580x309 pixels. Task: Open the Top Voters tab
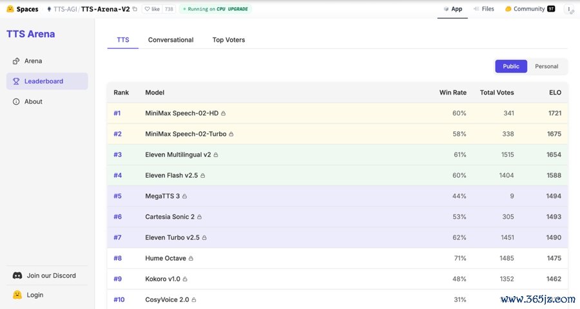229,40
